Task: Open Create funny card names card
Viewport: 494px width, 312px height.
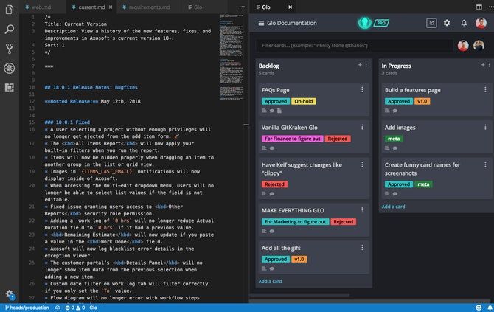Action: (x=436, y=178)
